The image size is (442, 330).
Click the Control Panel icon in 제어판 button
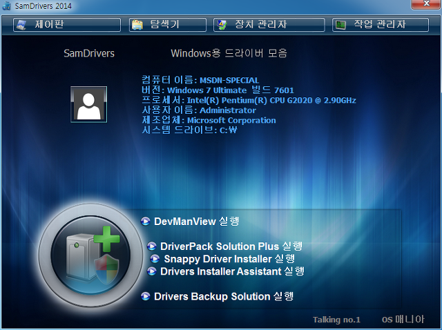pyautogui.click(x=21, y=25)
